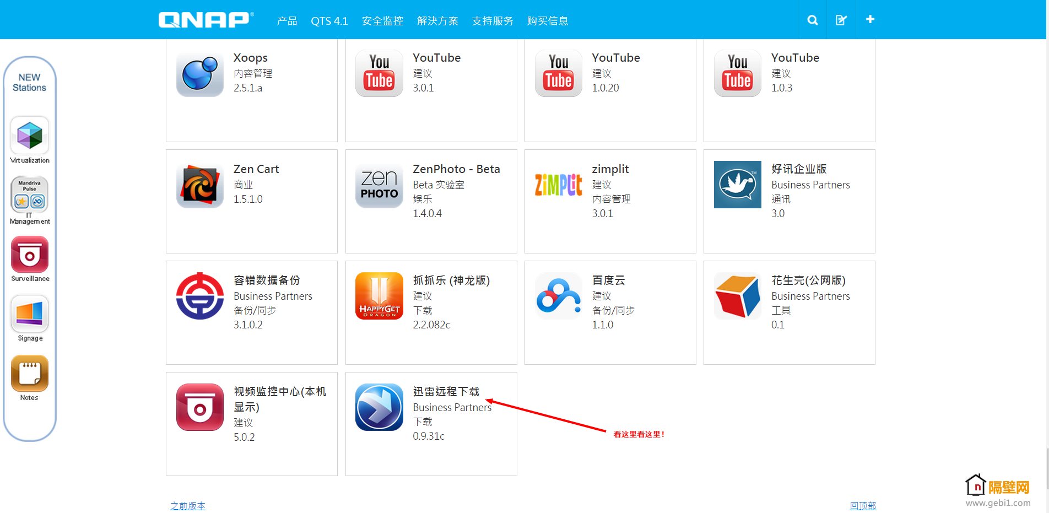The image size is (1049, 513).
Task: Open the Virtualization station icon
Action: pyautogui.click(x=30, y=136)
